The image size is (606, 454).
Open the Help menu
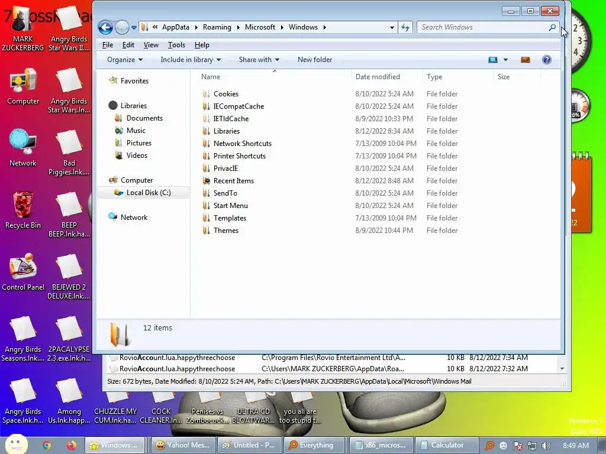pyautogui.click(x=202, y=45)
